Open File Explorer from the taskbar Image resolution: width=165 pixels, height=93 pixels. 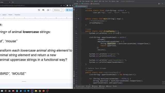[x=36, y=91]
